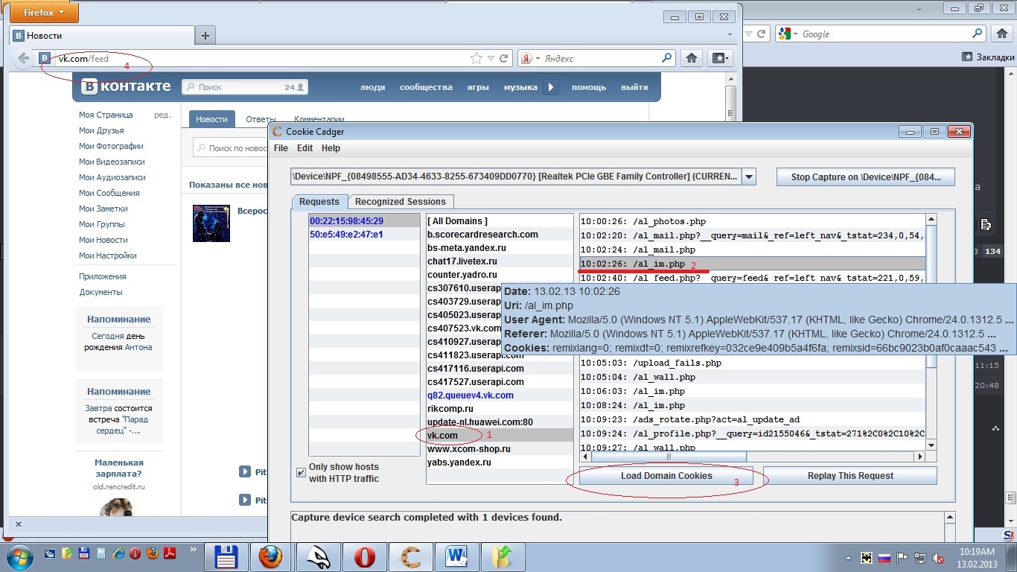Open Мои Друзья in VK sidebar
1017x572 pixels.
pos(101,130)
